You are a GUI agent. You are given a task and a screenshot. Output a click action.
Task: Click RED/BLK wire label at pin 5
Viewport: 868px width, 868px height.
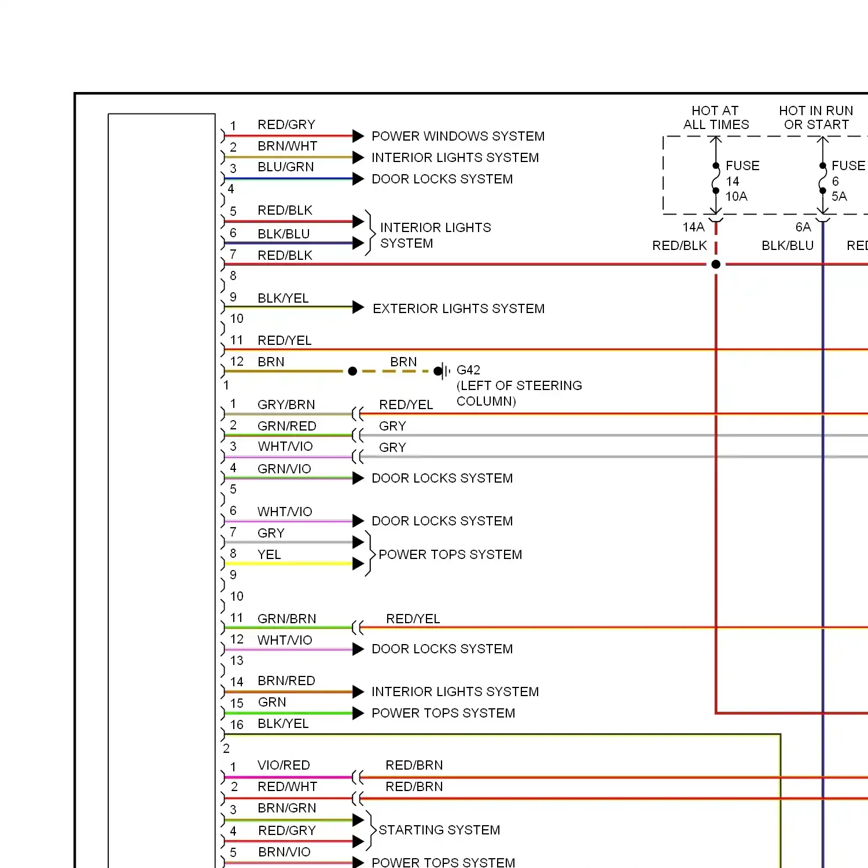point(285,210)
